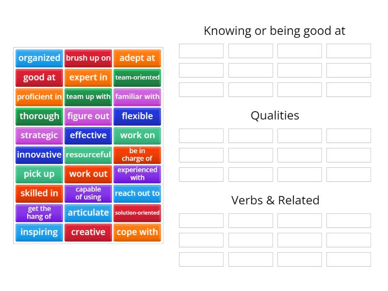Click the 'Knowing or being good at' heading

(275, 31)
